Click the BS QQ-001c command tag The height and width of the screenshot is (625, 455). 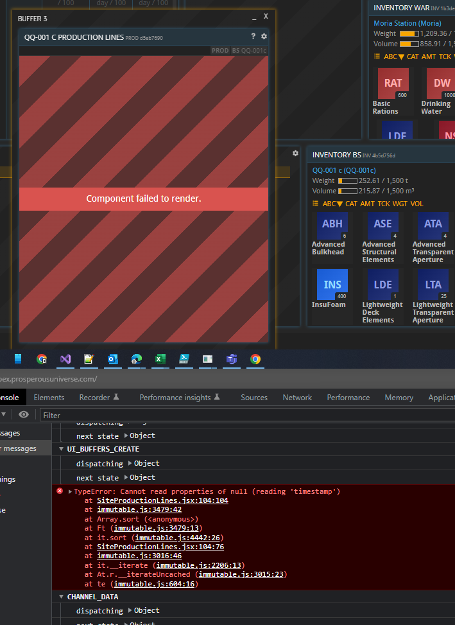click(x=249, y=51)
